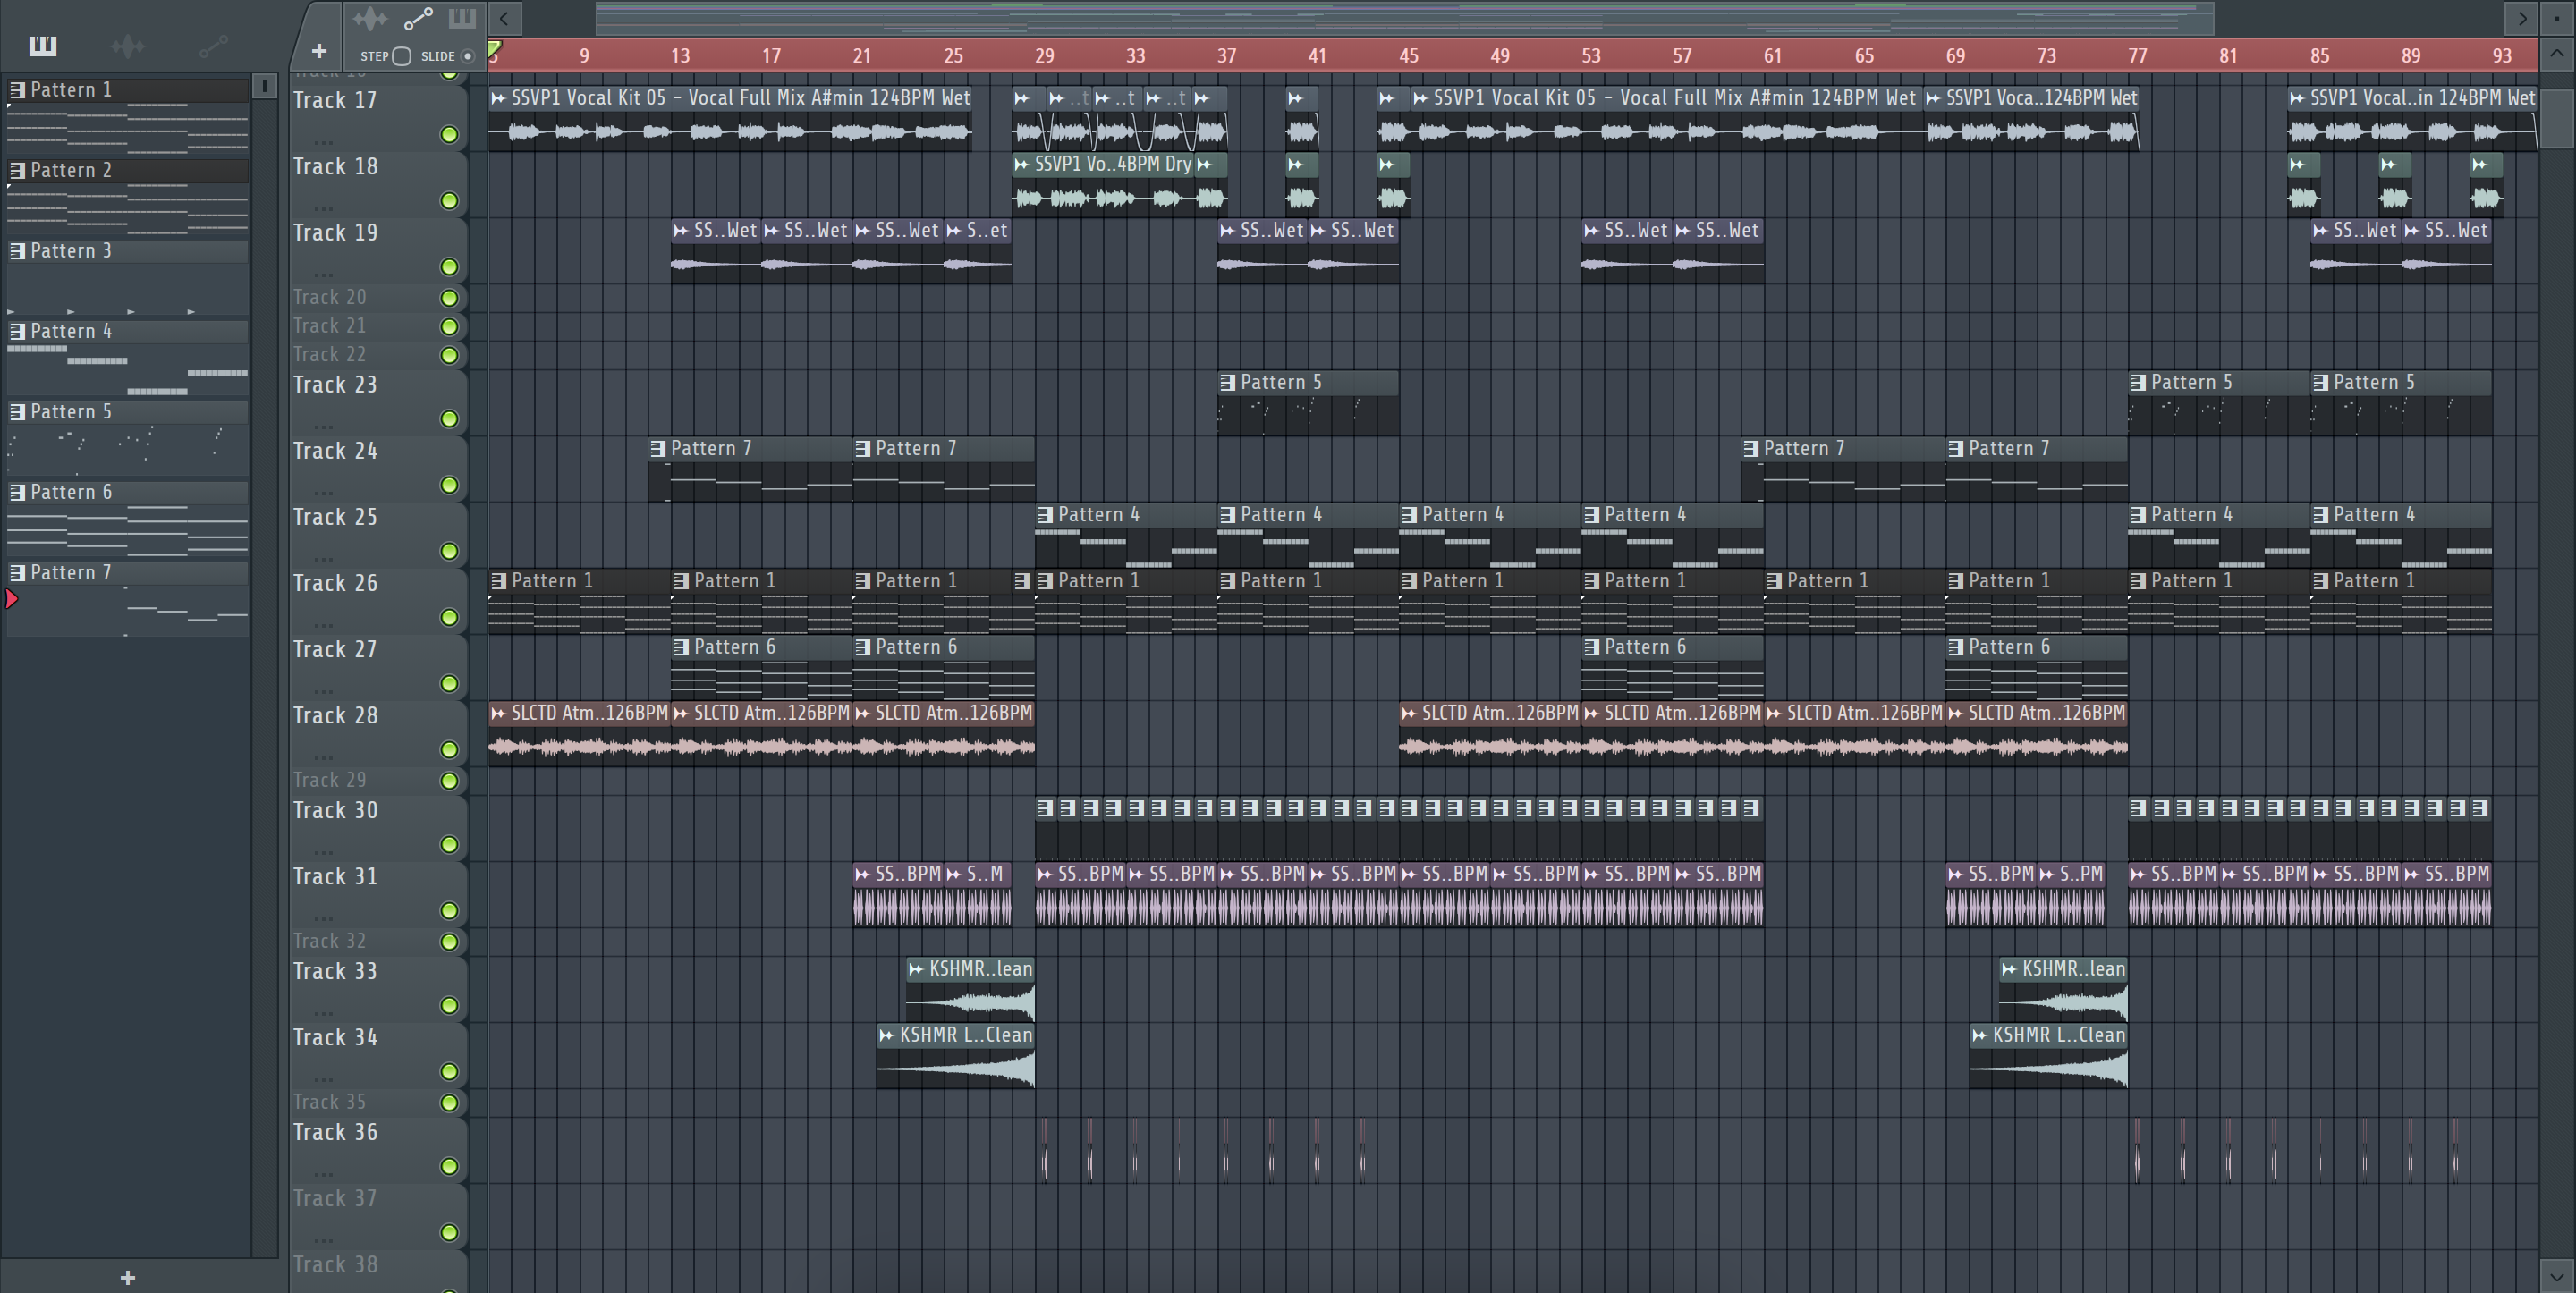Toggle the STEP edit mode box

click(x=402, y=56)
